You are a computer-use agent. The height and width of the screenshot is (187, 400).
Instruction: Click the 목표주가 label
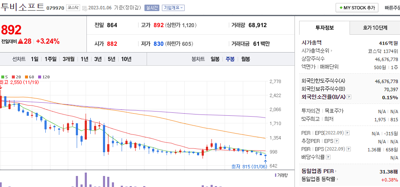pos(334,111)
